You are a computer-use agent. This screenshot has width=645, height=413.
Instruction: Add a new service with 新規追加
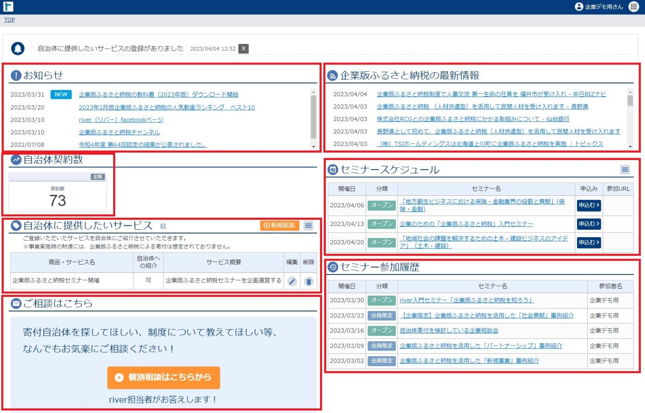click(x=279, y=225)
